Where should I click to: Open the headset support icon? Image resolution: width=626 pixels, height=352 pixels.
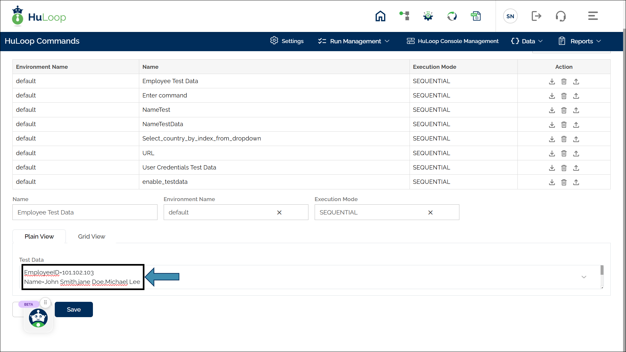pyautogui.click(x=560, y=16)
